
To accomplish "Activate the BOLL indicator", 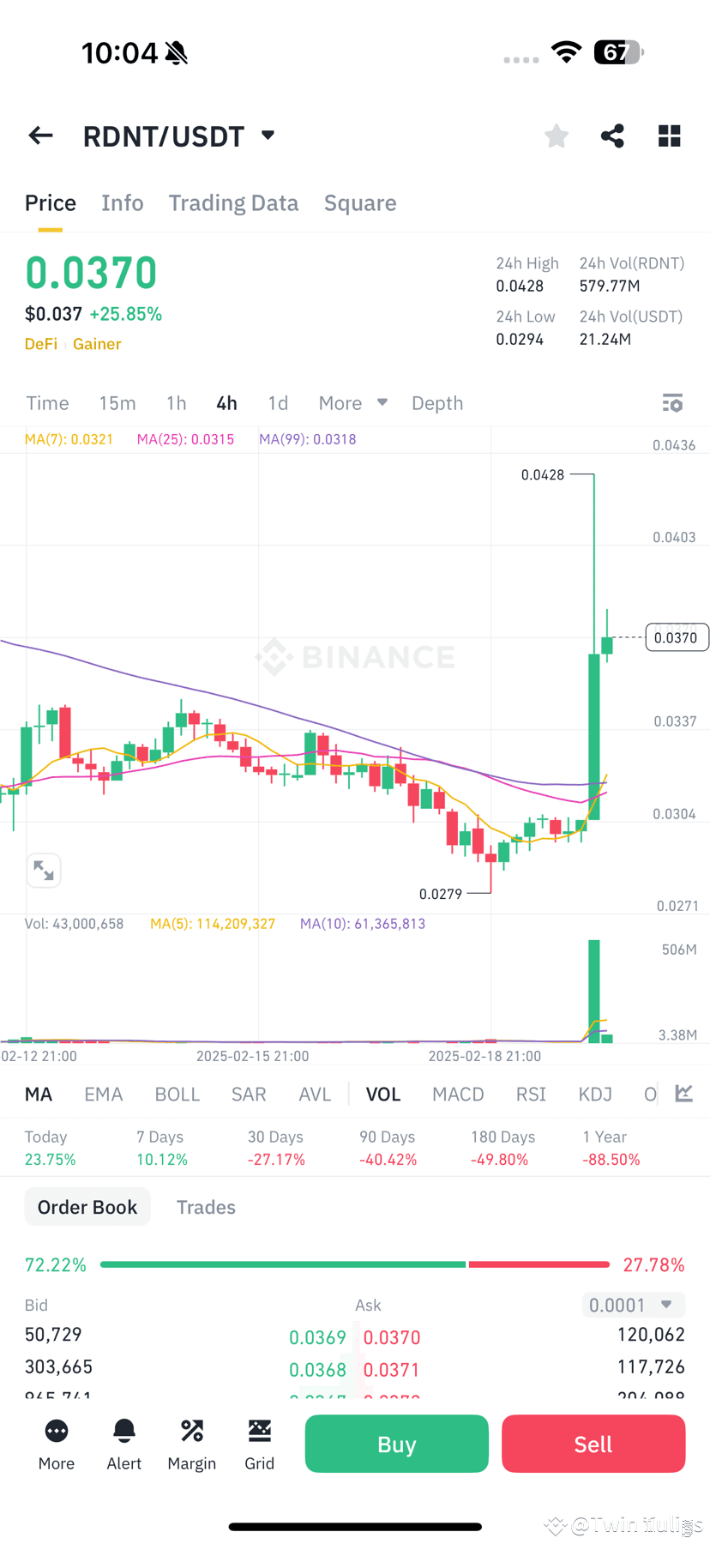I will pyautogui.click(x=177, y=1094).
